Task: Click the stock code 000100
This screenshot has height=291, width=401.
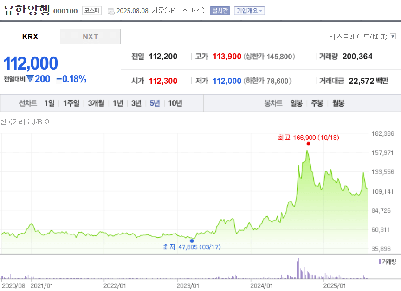Action: 65,11
